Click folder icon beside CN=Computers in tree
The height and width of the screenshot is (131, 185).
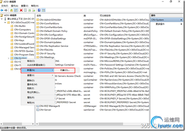tap(12, 30)
